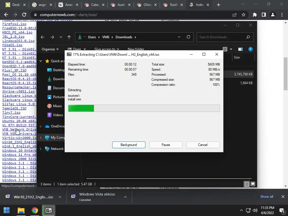Open the Windows Start button
288x216 pixels.
pos(7,210)
